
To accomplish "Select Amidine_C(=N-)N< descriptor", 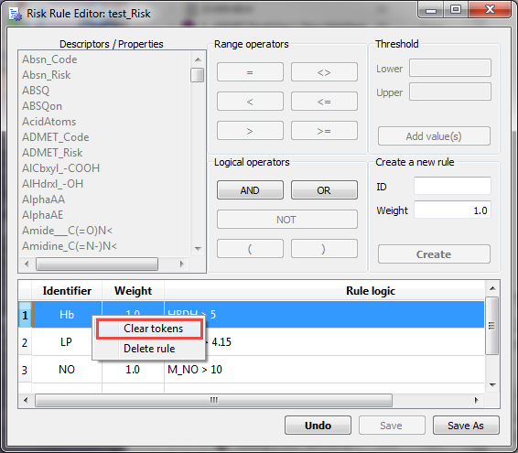I will [70, 246].
